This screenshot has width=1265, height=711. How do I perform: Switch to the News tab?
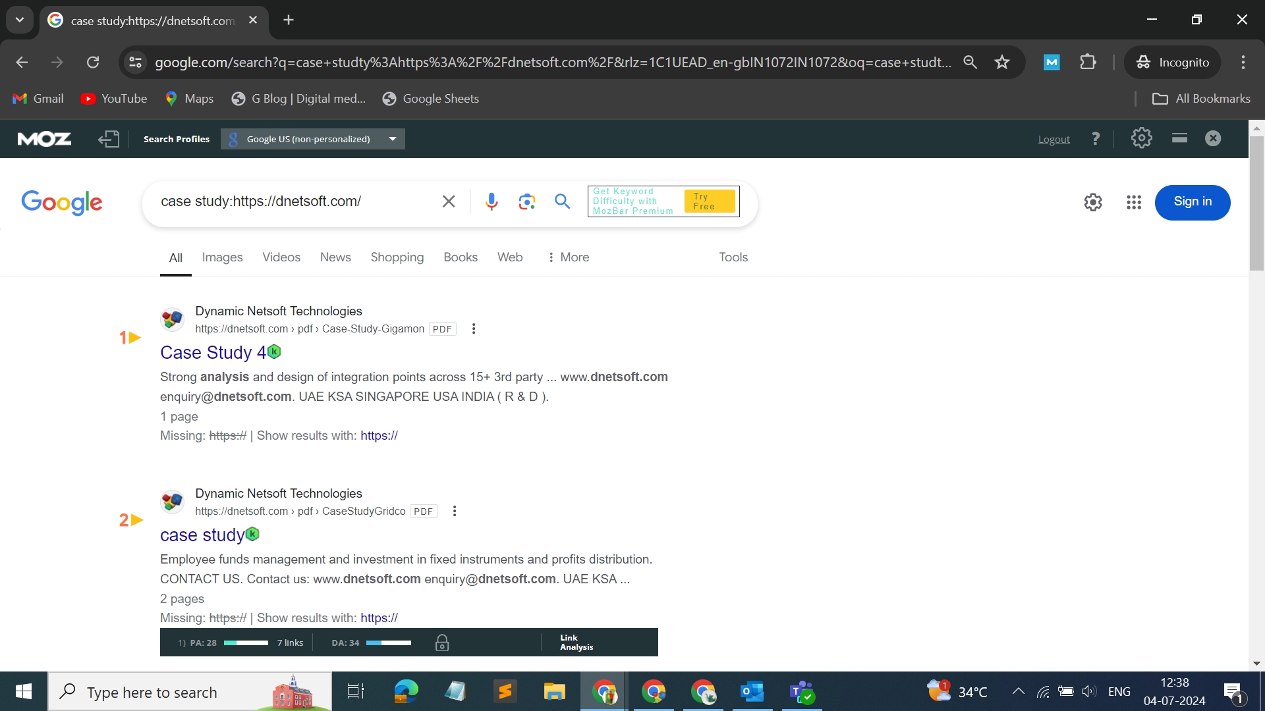(x=335, y=257)
